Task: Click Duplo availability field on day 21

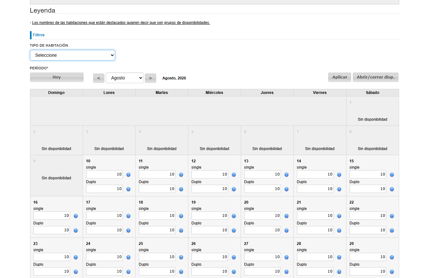Action: coord(315,230)
